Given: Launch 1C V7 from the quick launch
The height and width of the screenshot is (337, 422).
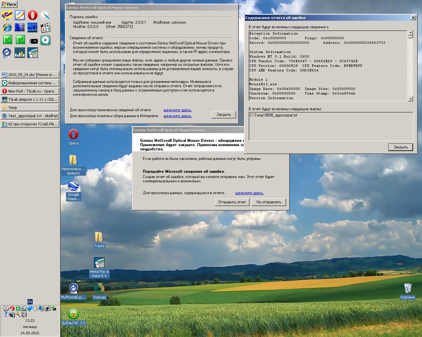Looking at the screenshot, I should point(7,15).
